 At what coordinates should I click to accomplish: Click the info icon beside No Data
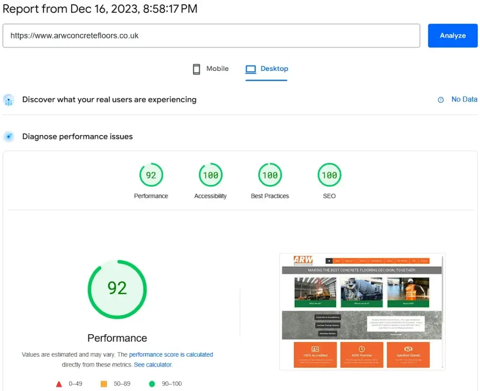[440, 100]
